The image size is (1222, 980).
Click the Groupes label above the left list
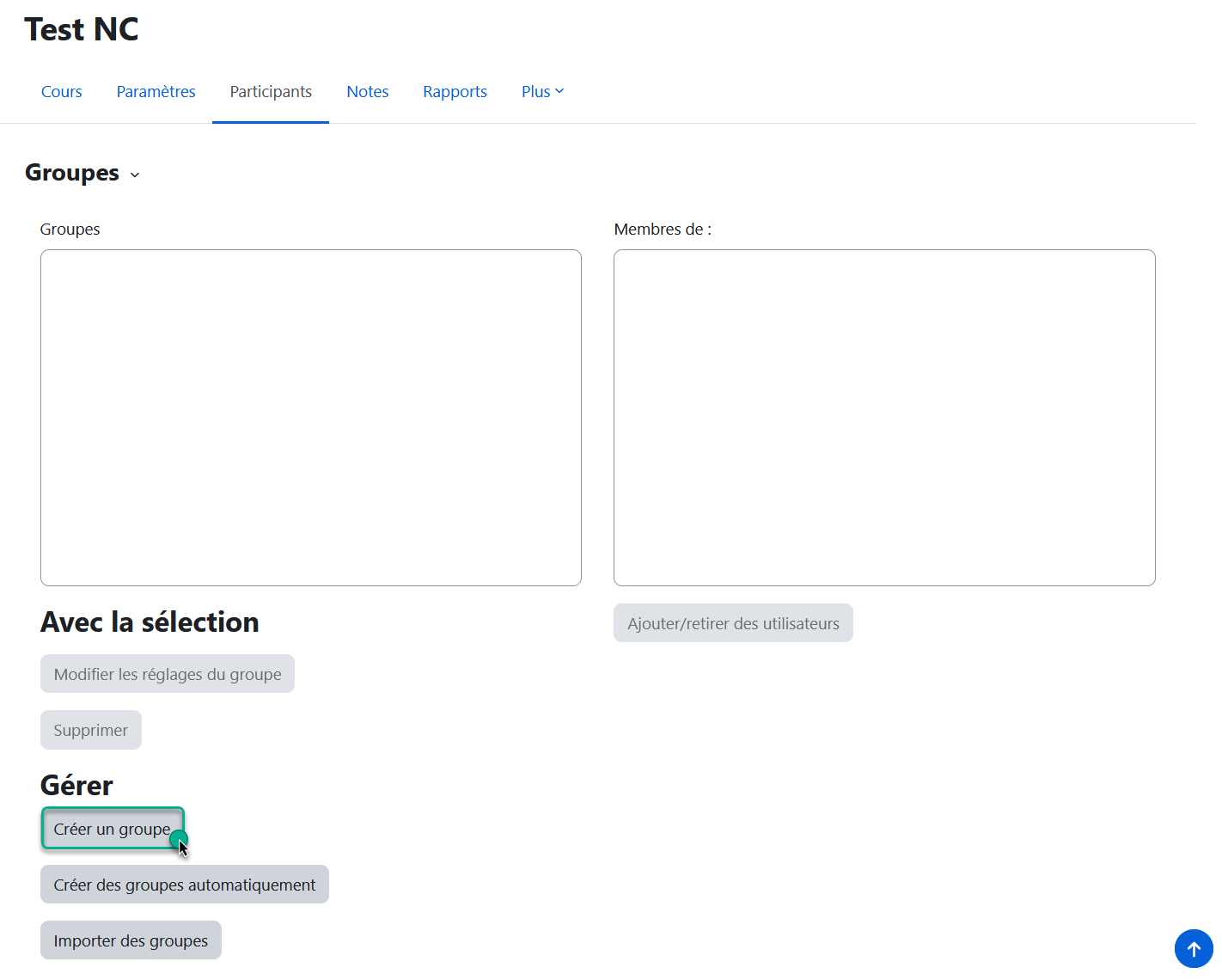[x=70, y=230]
